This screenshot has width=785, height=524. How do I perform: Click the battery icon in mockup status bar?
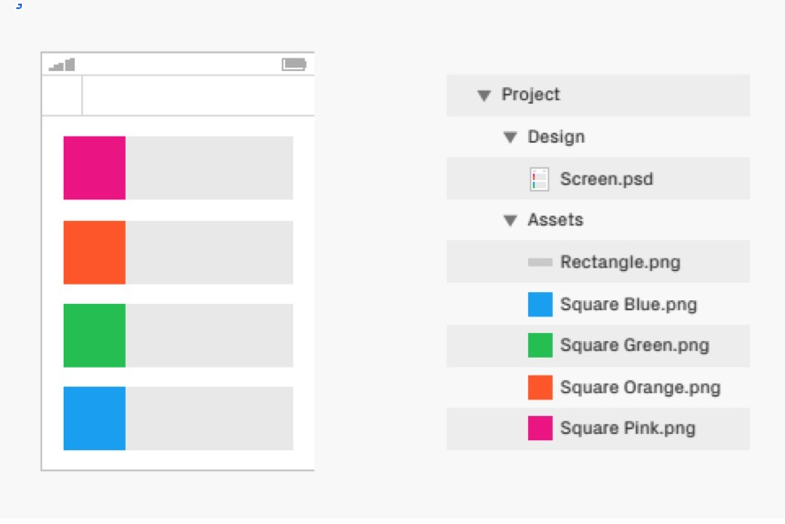(294, 64)
